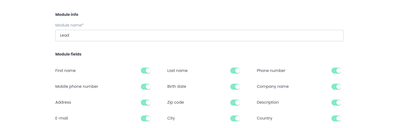Click the 'Company name' label text
This screenshot has width=396, height=128.
tap(273, 86)
